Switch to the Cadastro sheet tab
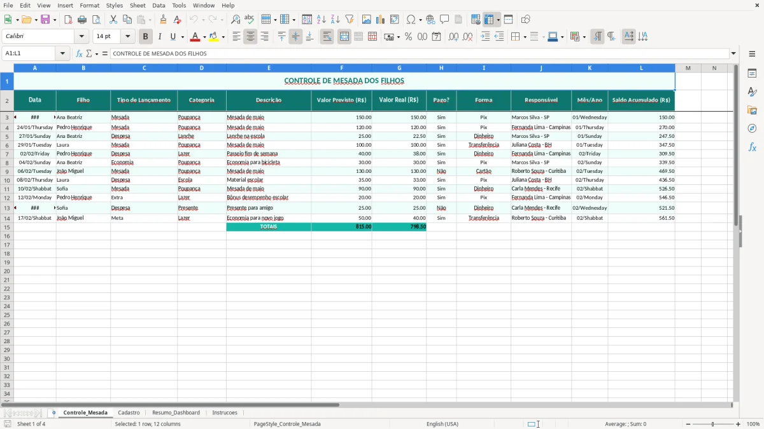Viewport: 764px width, 429px height. pyautogui.click(x=129, y=412)
